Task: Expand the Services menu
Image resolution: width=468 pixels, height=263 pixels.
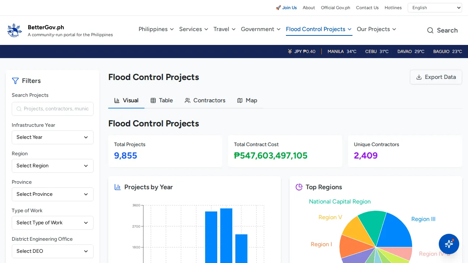Action: (194, 29)
